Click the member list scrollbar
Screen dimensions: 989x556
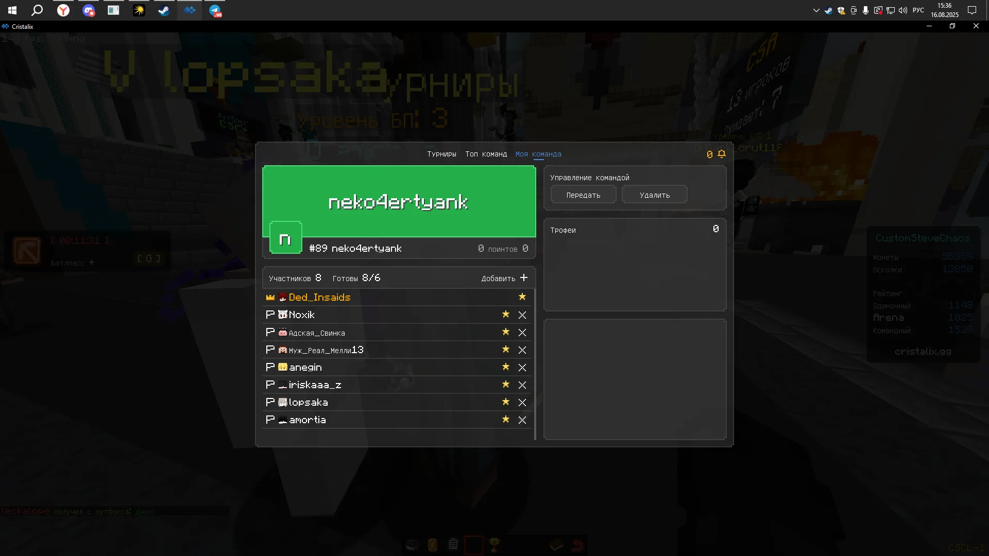(x=535, y=364)
